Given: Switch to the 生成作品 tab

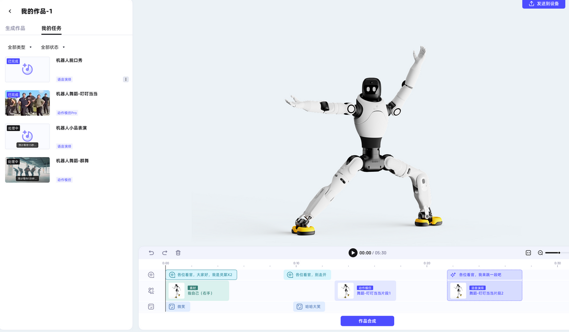Looking at the screenshot, I should [x=15, y=28].
